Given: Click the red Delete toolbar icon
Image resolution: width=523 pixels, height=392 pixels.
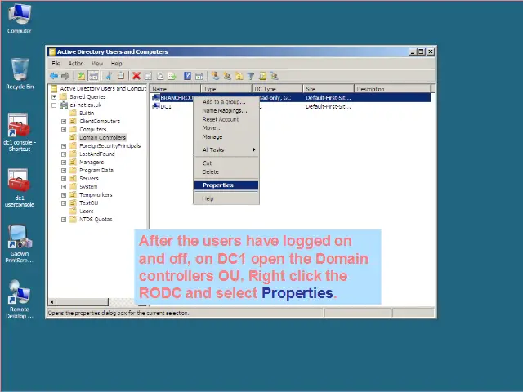Looking at the screenshot, I should 136,76.
